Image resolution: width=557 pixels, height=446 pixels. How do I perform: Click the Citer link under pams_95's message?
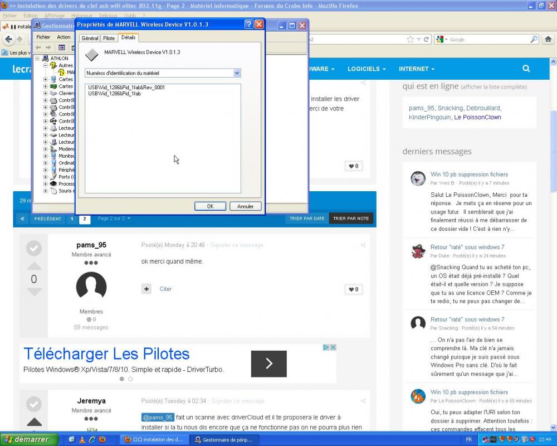pos(165,289)
